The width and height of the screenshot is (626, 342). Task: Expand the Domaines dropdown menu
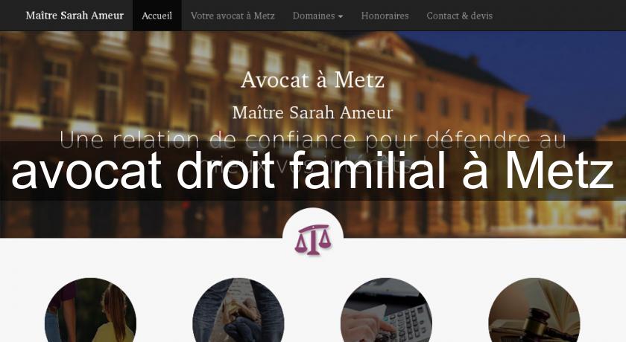317,16
